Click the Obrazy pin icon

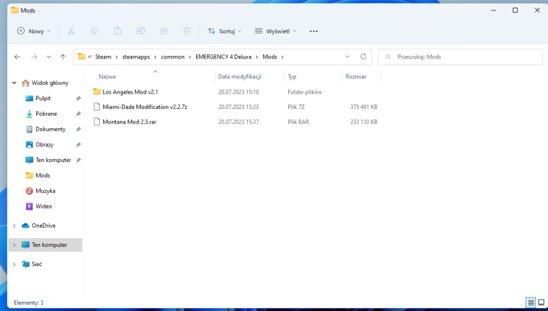[x=78, y=145]
